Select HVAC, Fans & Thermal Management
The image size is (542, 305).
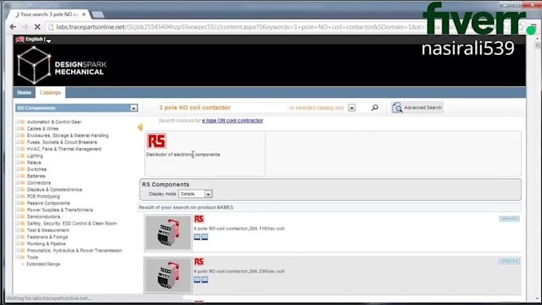point(65,149)
